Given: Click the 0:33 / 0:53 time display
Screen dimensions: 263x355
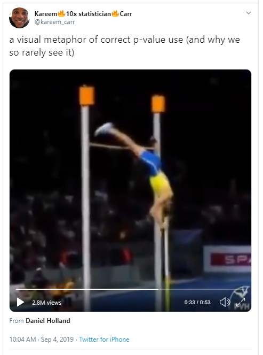Looking at the screenshot, I should click(197, 302).
